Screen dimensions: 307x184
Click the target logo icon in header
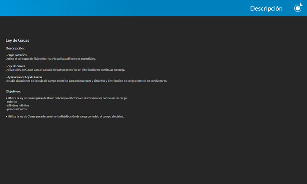click(x=298, y=8)
